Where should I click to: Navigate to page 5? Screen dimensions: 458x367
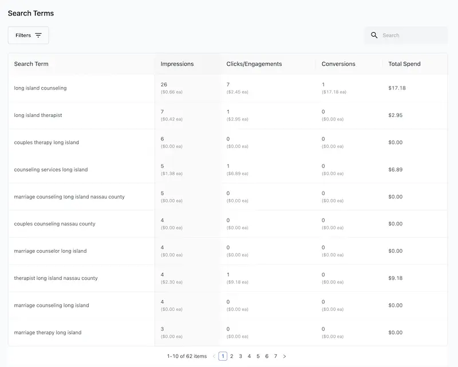click(x=258, y=356)
